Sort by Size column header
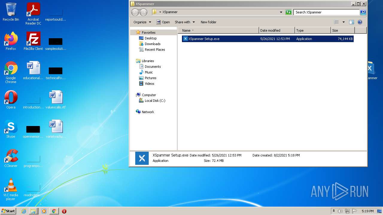Viewport: 383px width, 215px height. [343, 30]
